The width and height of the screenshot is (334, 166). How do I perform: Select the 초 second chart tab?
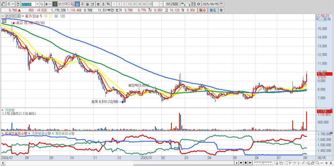tap(103, 4)
